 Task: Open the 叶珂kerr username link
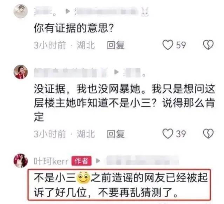tap(51, 162)
